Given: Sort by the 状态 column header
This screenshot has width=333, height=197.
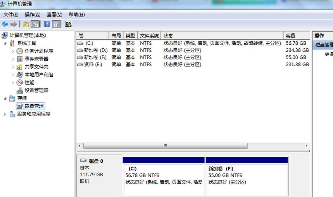Looking at the screenshot, I should point(222,35).
